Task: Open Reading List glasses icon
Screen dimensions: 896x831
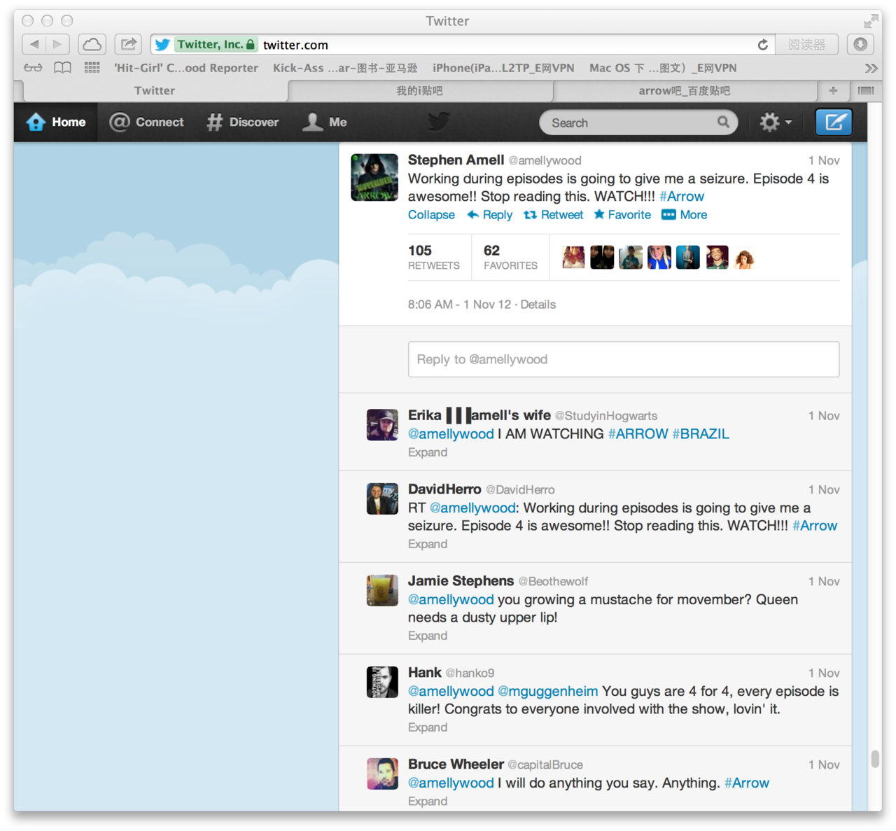Action: click(x=33, y=68)
